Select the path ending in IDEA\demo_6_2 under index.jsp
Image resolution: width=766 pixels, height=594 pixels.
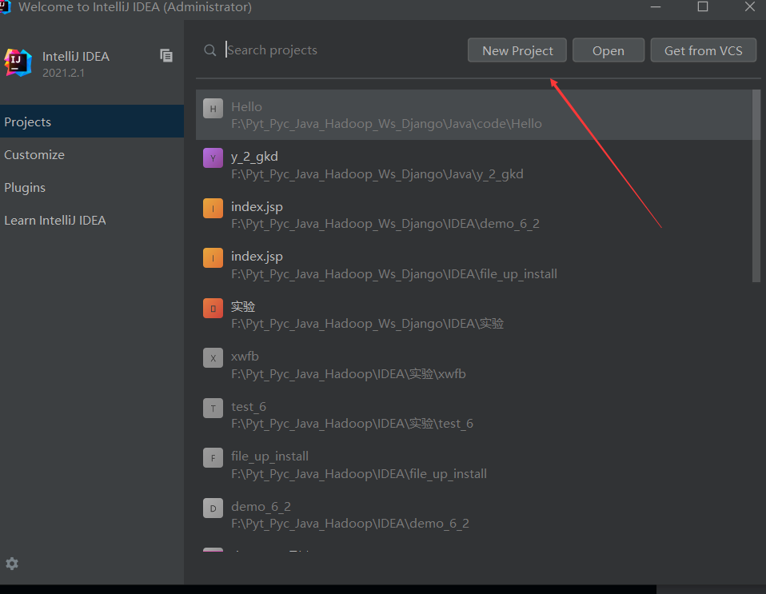click(385, 224)
